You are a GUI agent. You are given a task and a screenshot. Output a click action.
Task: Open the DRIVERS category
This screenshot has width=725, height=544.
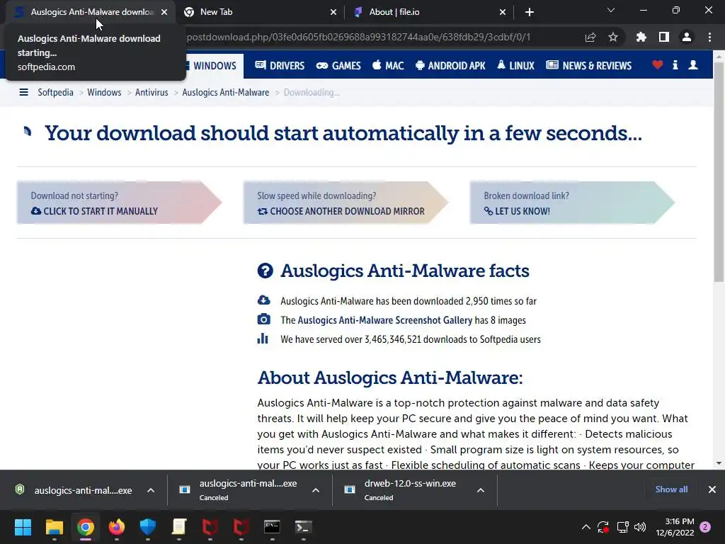(x=280, y=66)
